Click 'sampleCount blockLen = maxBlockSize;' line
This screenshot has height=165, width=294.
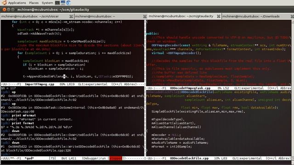coord(56,61)
